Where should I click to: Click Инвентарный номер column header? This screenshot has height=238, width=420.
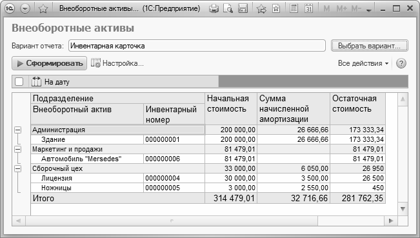pos(174,114)
